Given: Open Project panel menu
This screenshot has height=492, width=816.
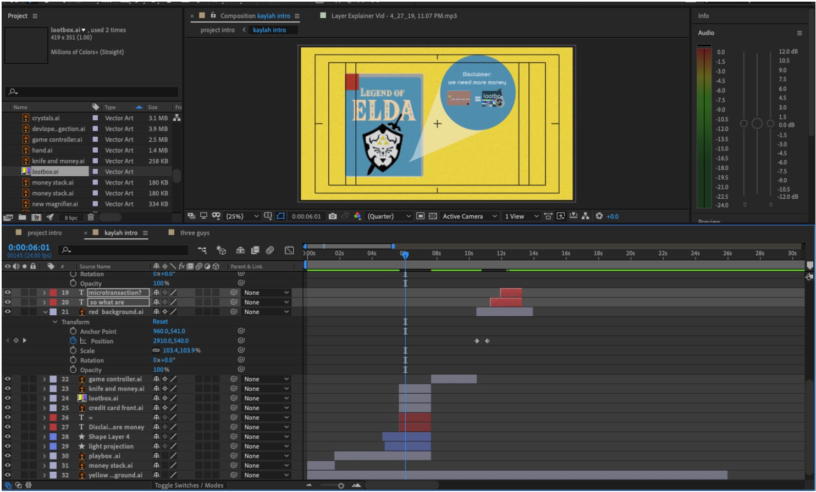Looking at the screenshot, I should pyautogui.click(x=35, y=16).
